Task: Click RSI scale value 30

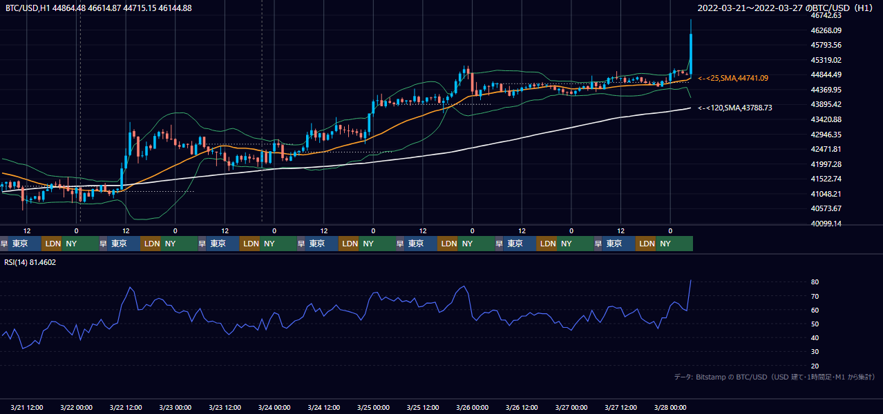Action: [x=815, y=352]
